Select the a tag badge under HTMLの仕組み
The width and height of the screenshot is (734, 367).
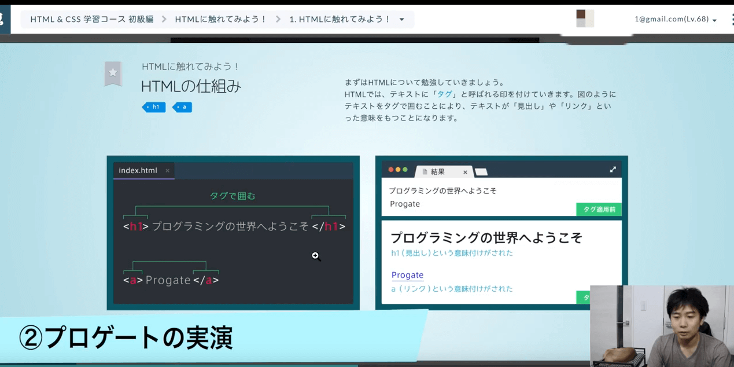tap(182, 107)
